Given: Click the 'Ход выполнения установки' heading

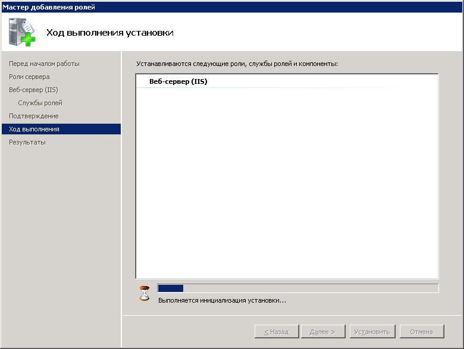Looking at the screenshot, I should coord(110,33).
